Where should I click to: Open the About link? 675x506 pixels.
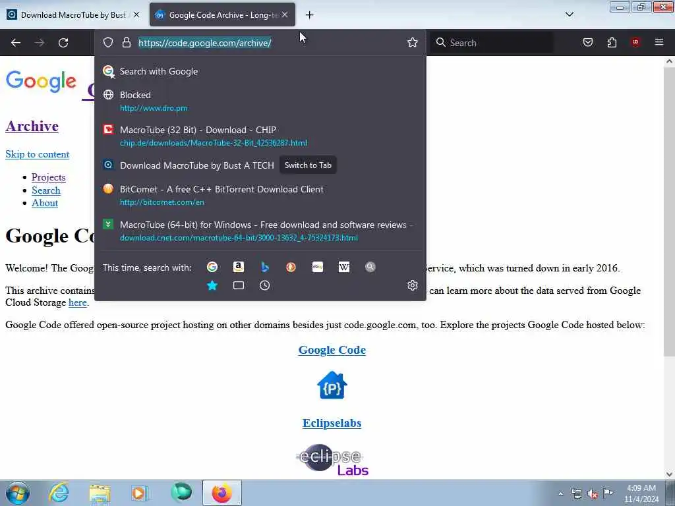coord(45,203)
